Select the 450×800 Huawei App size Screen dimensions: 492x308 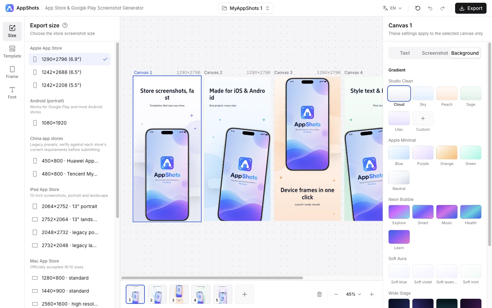coord(70,161)
